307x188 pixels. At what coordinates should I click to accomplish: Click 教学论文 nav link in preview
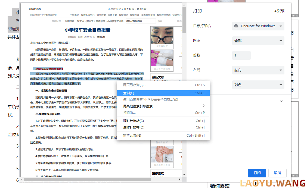123,15
